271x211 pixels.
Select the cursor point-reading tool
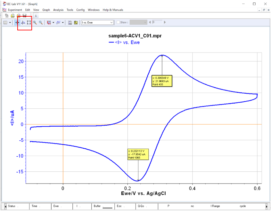[x=23, y=22]
